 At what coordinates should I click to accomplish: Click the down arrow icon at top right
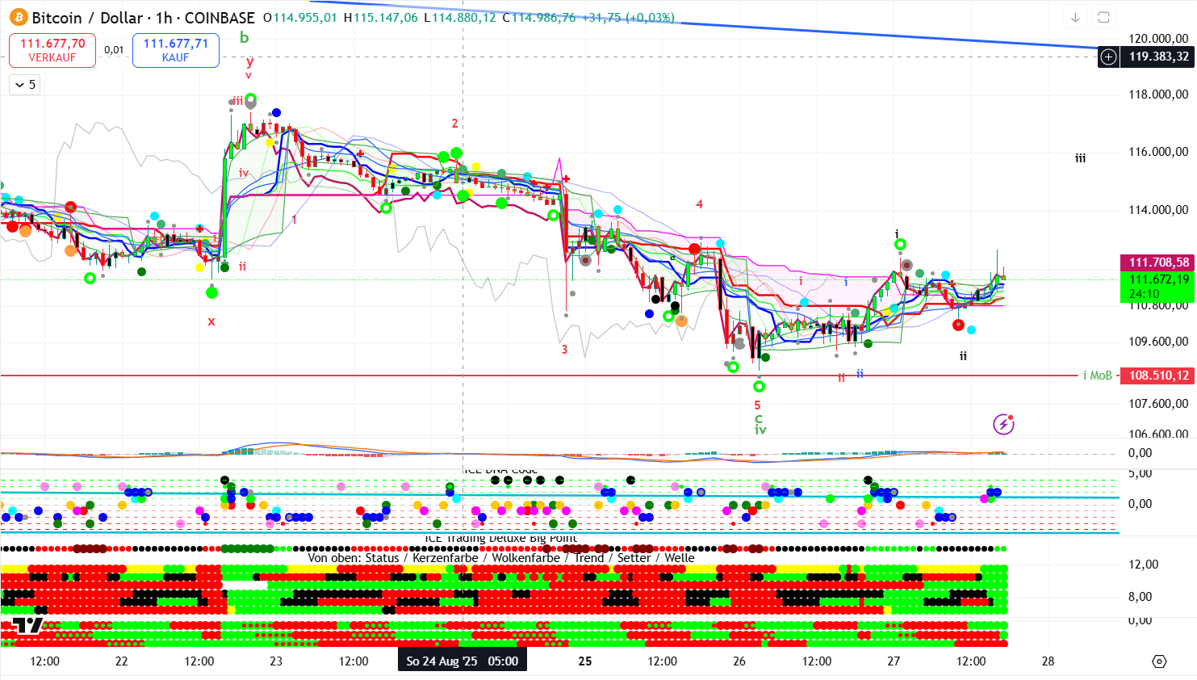pos(1075,17)
